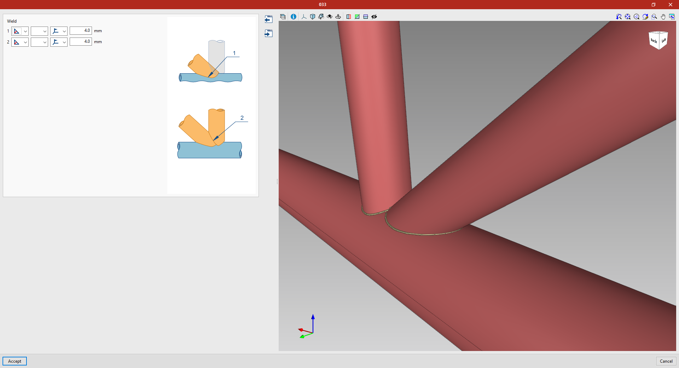The height and width of the screenshot is (368, 679).
Task: Open the layers stack icon in viewer toolbar
Action: (283, 17)
